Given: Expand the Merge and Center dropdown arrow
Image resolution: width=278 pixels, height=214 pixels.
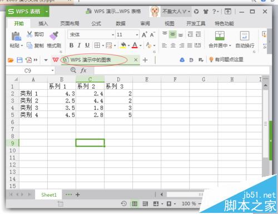Looking at the screenshot, I should [230, 46].
